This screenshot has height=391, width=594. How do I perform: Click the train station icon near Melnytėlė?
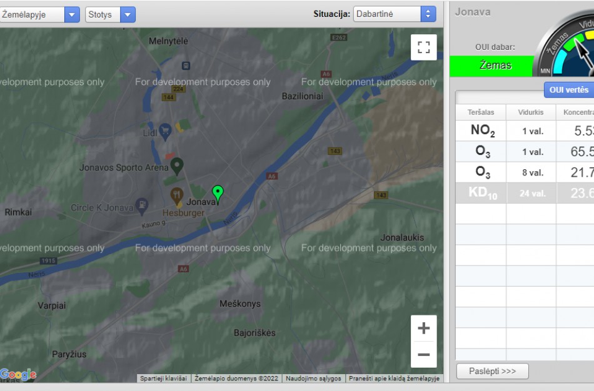click(x=186, y=65)
